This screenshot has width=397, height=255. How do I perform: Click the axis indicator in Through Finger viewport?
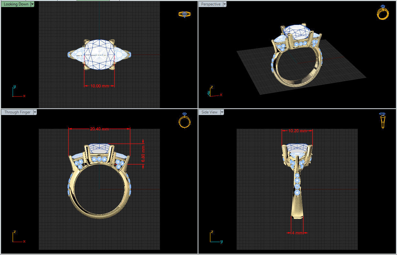19,236
